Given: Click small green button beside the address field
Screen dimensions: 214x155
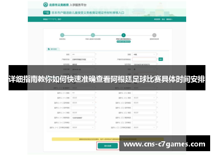Looking at the screenshot, I should [160, 59].
